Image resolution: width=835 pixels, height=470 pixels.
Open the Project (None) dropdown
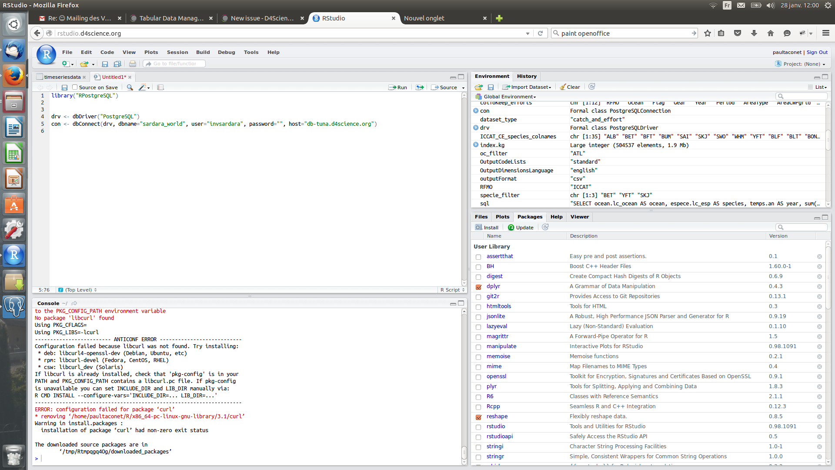[801, 64]
